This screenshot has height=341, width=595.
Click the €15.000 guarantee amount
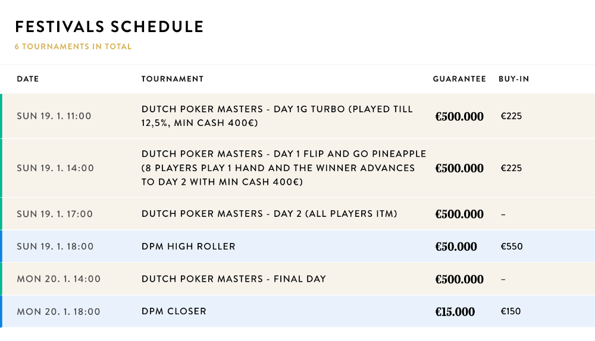455,312
